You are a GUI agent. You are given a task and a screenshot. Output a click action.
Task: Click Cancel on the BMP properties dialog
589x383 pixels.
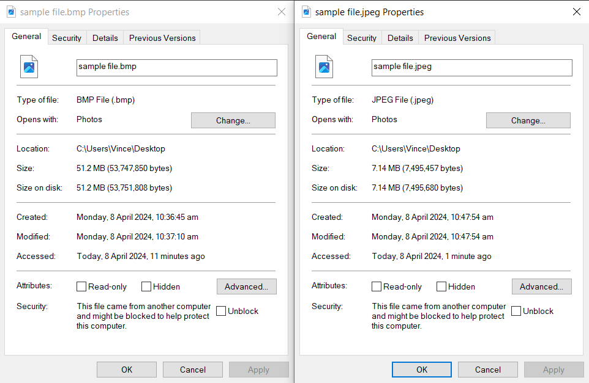[192, 370]
